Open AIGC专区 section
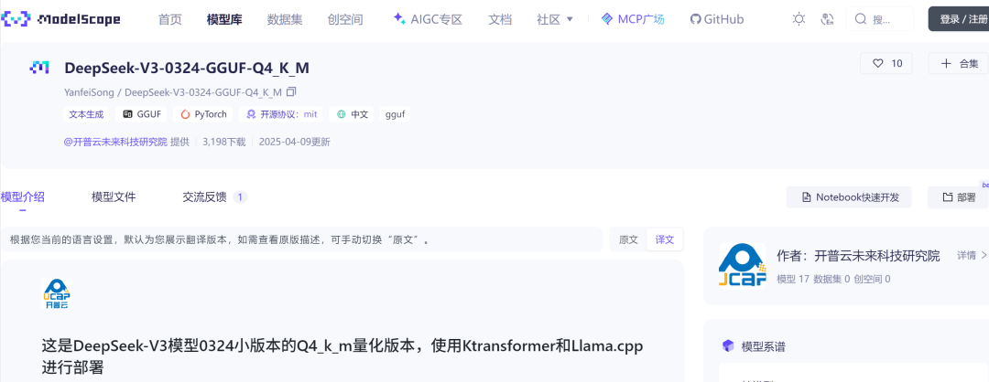The image size is (989, 382). 428,19
